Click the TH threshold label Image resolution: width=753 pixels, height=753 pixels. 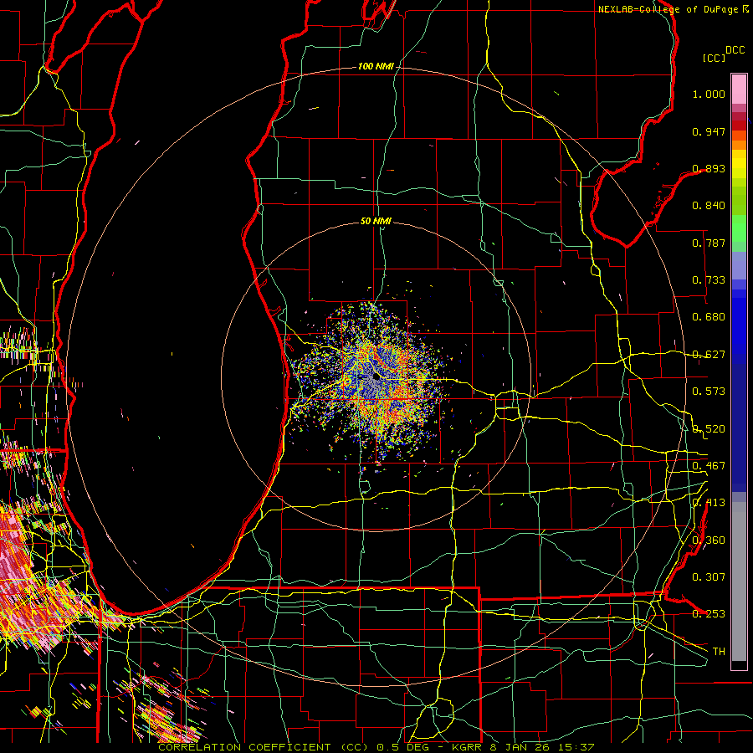point(719,652)
